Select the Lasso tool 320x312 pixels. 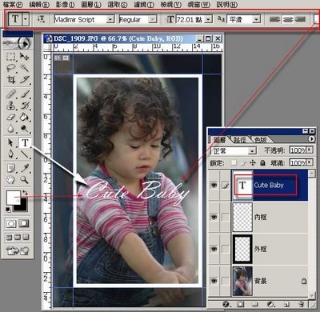[x=11, y=68]
